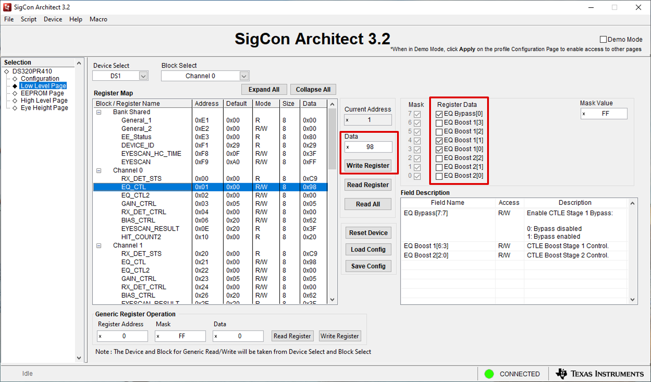The image size is (651, 382).
Task: Collapse the Channel 0 register group
Action: point(99,171)
